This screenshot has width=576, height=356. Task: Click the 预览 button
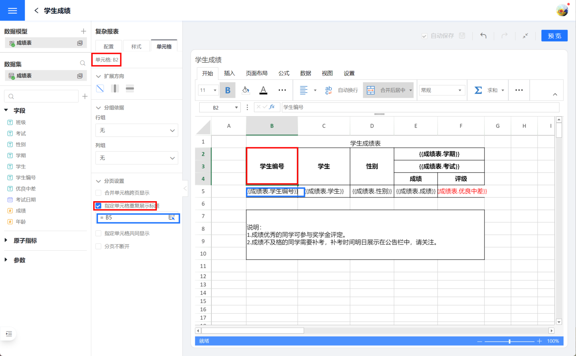[x=554, y=36]
